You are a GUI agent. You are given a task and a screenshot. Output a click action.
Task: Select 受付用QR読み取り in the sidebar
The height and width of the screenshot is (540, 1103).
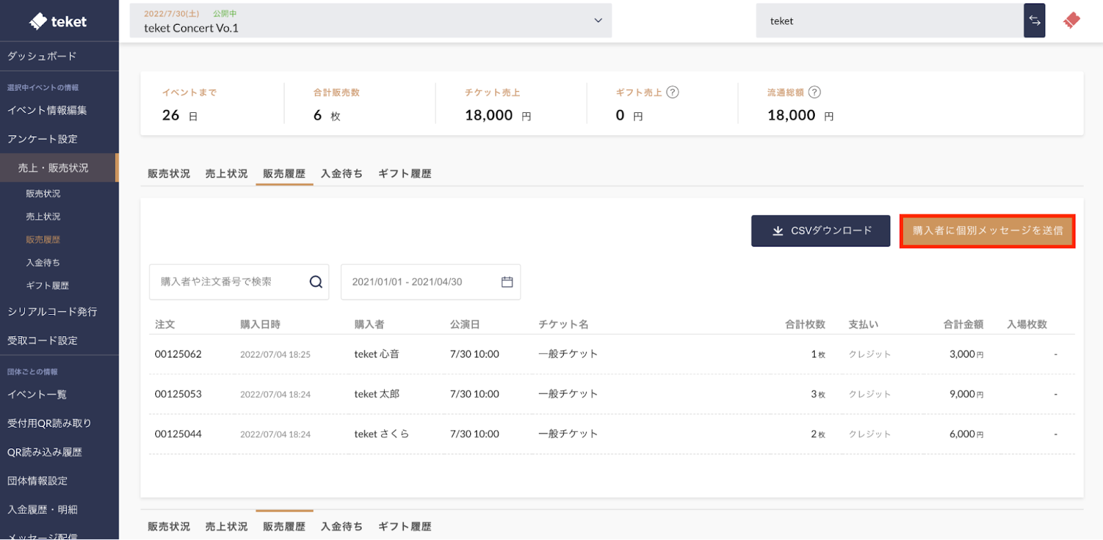49,423
